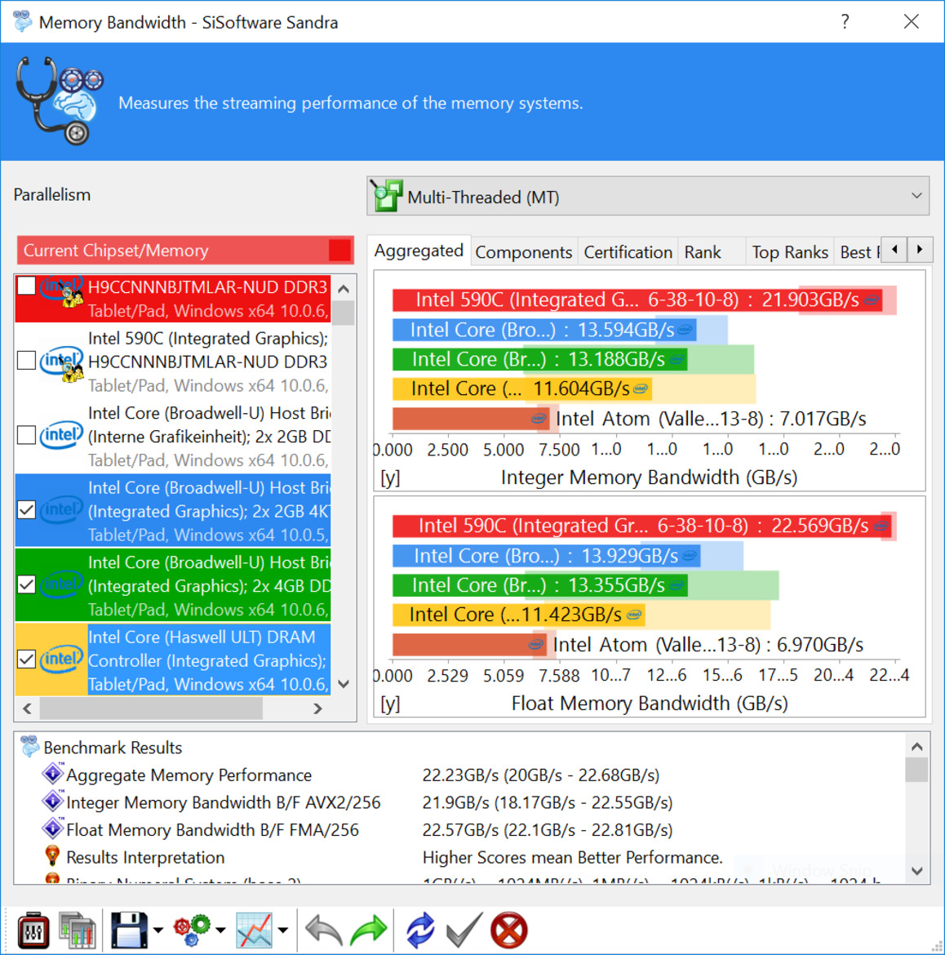Screen dimensions: 945x955
Task: Open the red and green gears settings icon
Action: 193,930
